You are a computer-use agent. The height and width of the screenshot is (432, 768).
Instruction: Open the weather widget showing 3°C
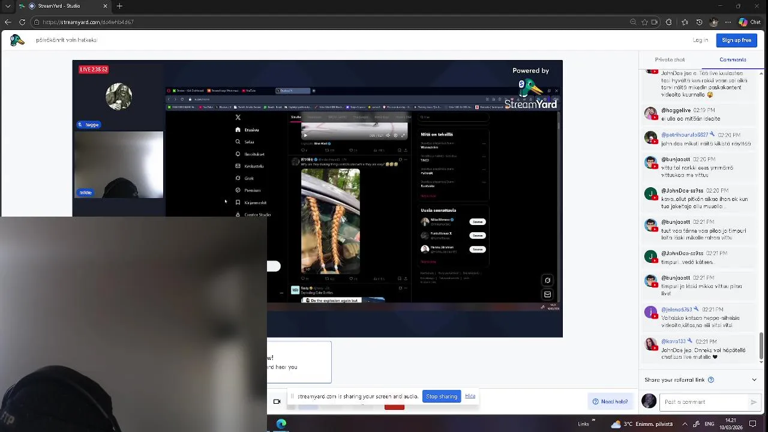point(642,424)
